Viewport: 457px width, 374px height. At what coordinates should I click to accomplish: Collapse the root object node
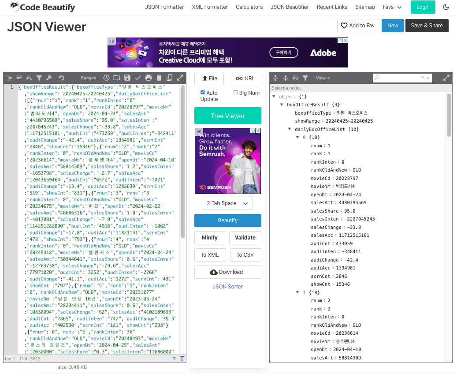273,96
